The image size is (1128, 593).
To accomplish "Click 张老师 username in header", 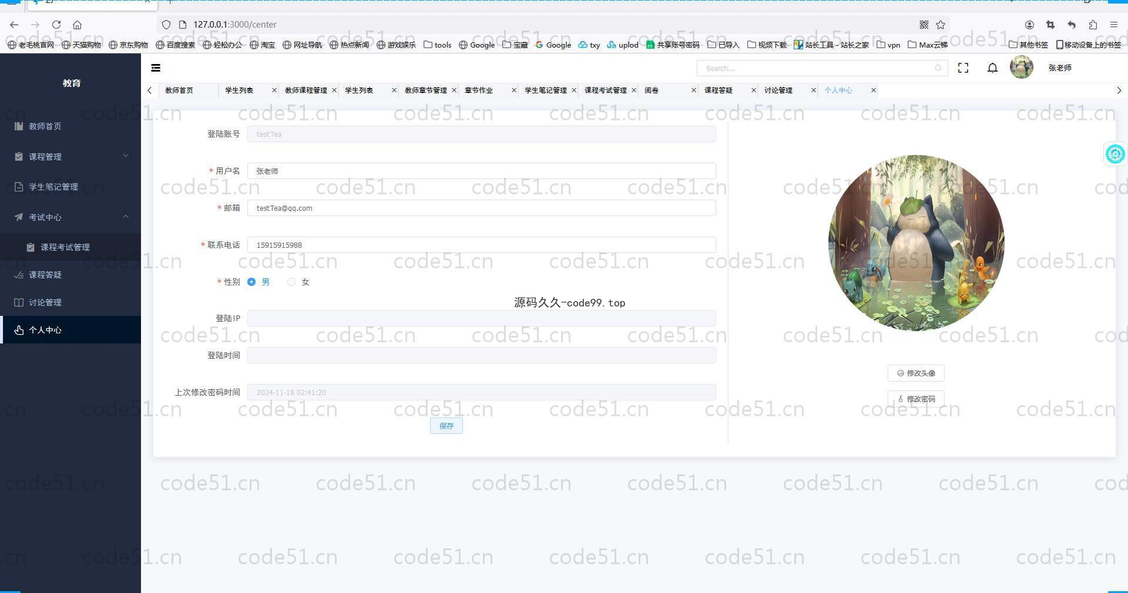I will (x=1060, y=68).
